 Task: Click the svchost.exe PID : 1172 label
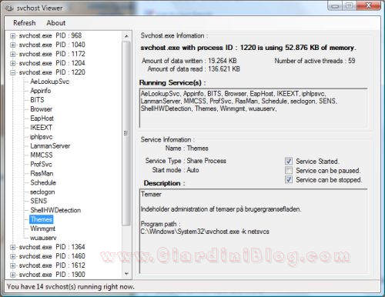(52, 54)
